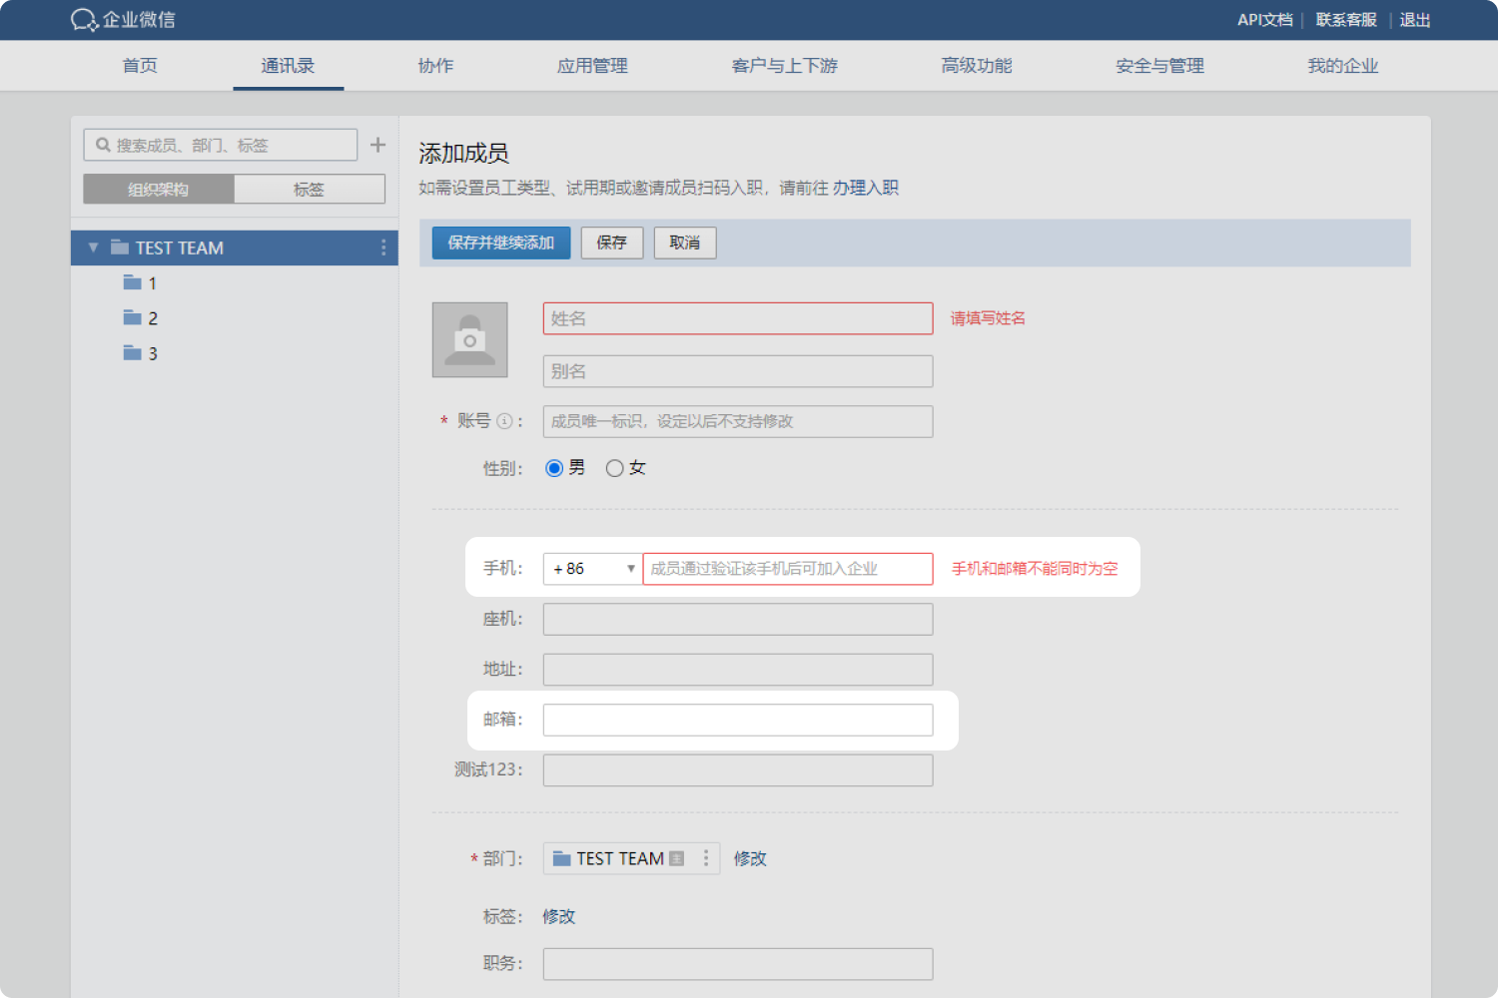Go to the 应用管理 tab
1498x998 pixels.
(592, 66)
